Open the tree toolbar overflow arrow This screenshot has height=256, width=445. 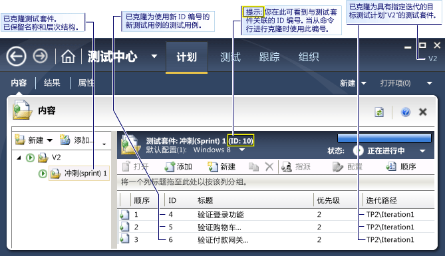click(x=104, y=144)
